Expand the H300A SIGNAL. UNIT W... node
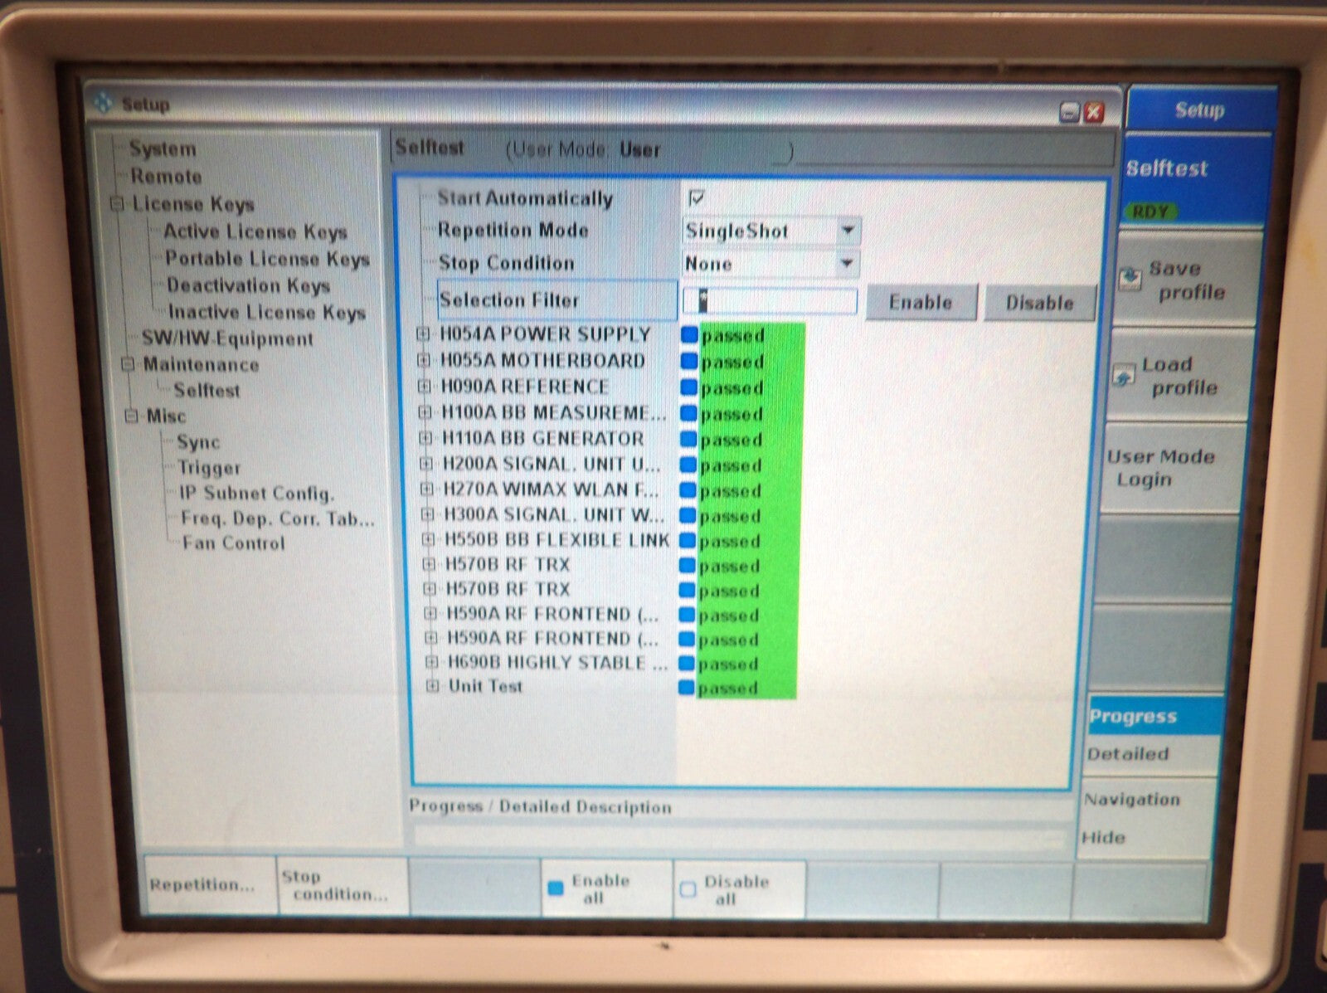 427,514
